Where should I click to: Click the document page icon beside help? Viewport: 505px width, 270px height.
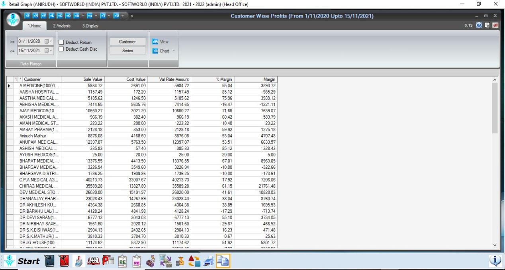(x=487, y=25)
